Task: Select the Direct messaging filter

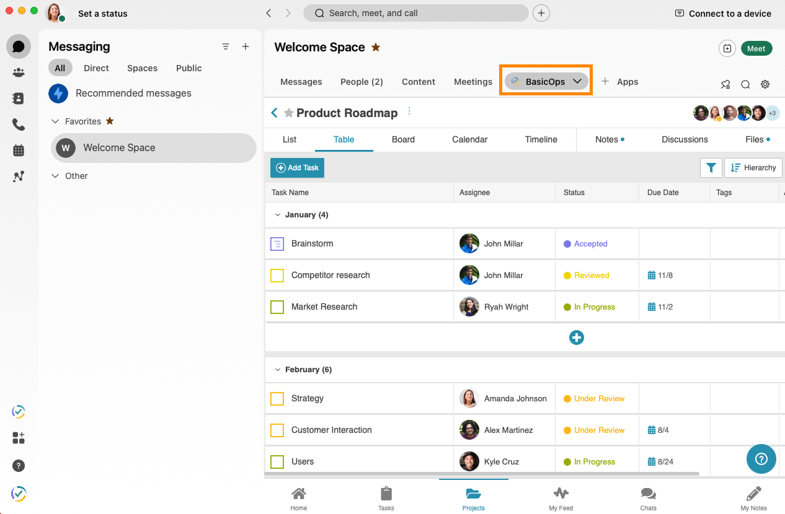Action: coord(96,68)
